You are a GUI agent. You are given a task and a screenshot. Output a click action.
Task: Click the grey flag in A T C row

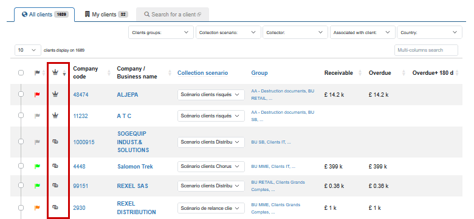click(x=37, y=116)
